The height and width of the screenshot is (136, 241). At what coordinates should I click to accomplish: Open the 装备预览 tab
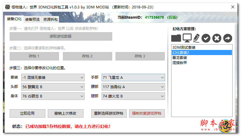click(32, 20)
